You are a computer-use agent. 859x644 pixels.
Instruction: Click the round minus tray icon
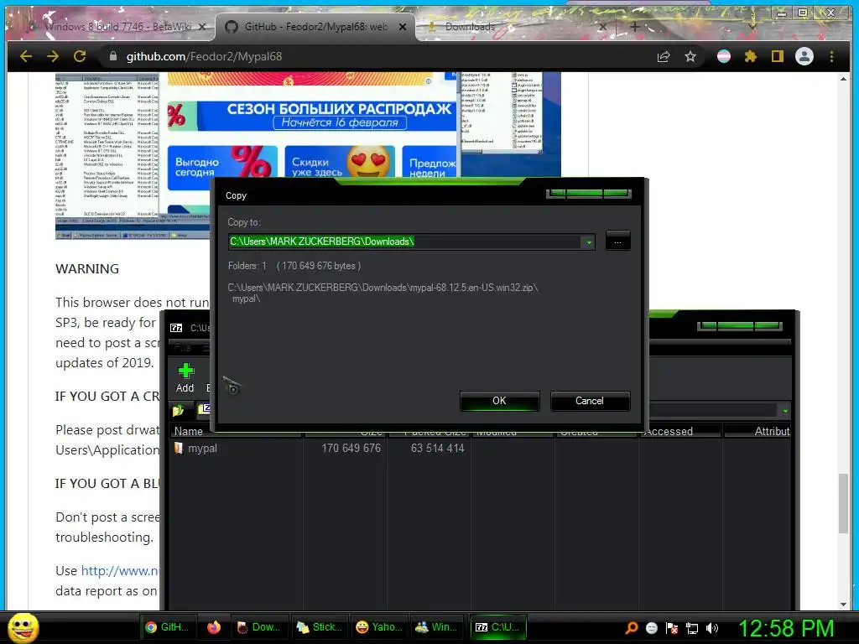coord(651,628)
